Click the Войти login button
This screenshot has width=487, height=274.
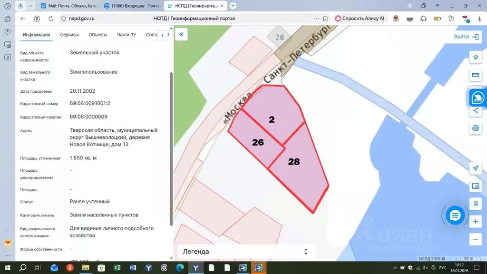[x=467, y=37]
